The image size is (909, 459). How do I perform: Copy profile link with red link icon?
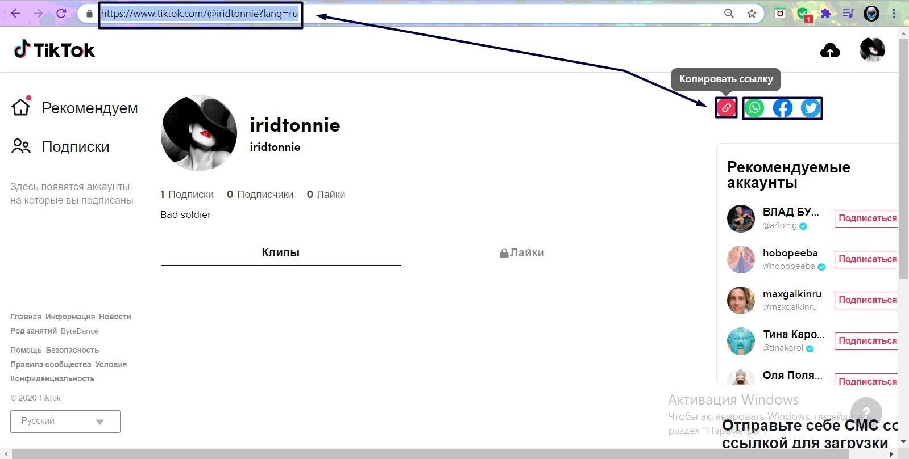pos(726,108)
